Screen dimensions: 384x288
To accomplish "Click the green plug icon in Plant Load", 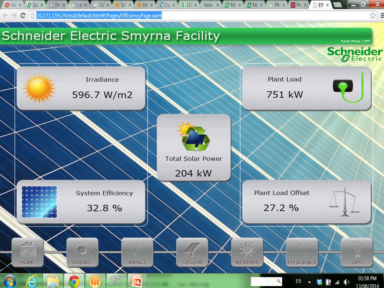I will click(348, 87).
